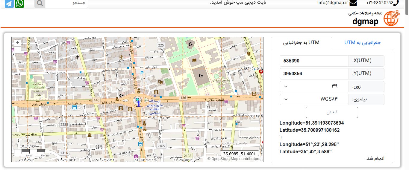Viewport: 409px width, 170px height.
Task: Click the Latitude=35.700997180162 result text
Action: coord(310,130)
